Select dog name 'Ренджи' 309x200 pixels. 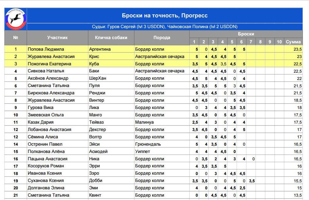tap(97, 93)
